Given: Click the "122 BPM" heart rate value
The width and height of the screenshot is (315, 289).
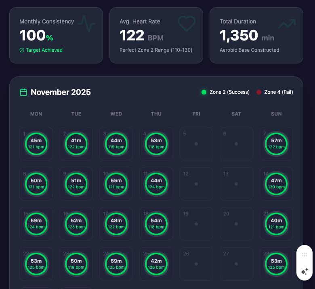Looking at the screenshot, I should [141, 36].
